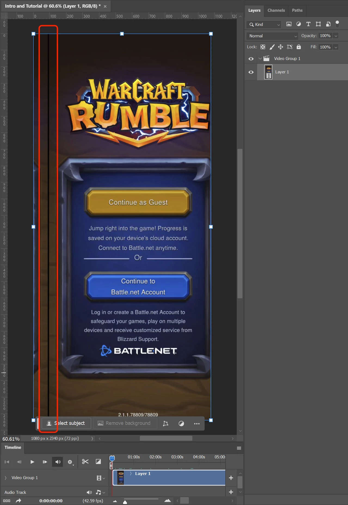This screenshot has width=348, height=505.
Task: Adjust the timeline zoom slider handle
Action: 125,502
